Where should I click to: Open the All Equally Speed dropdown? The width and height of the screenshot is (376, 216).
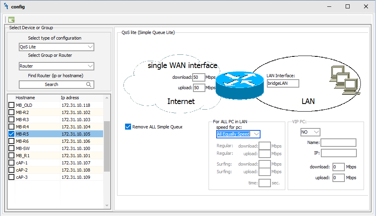(x=256, y=134)
